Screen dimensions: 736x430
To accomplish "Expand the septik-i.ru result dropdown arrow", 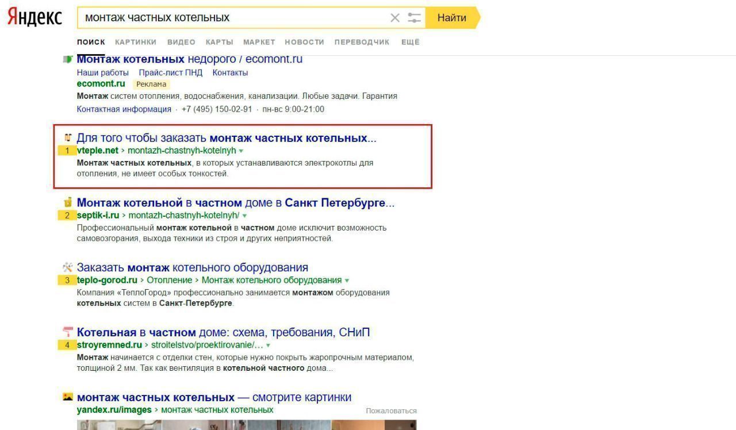I will point(244,216).
